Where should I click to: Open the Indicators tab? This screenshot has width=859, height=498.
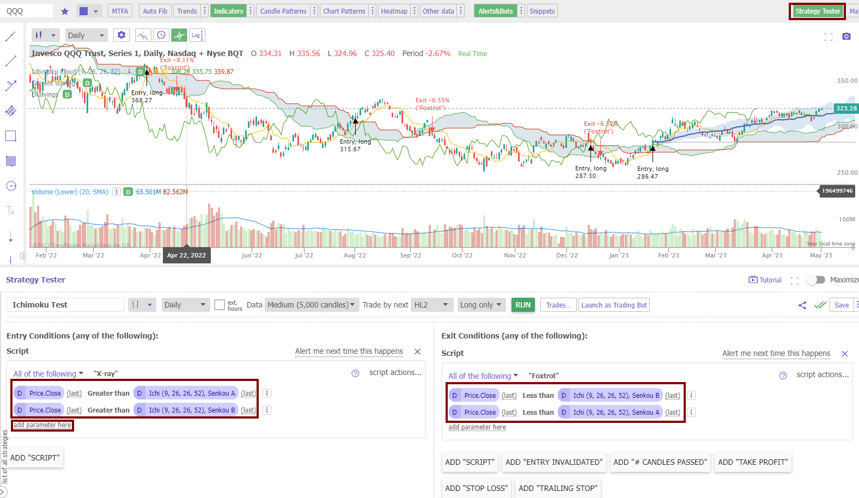[x=228, y=11]
